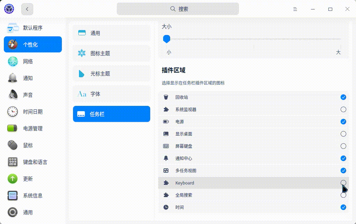
Task: Toggle the 屏幕键盘 plugin on
Action: [343, 146]
